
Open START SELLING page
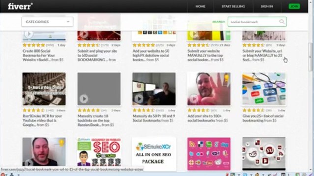coord(233,6)
